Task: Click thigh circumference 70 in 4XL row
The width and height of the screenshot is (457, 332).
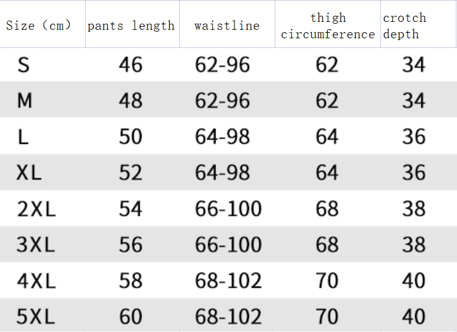Action: 327,280
